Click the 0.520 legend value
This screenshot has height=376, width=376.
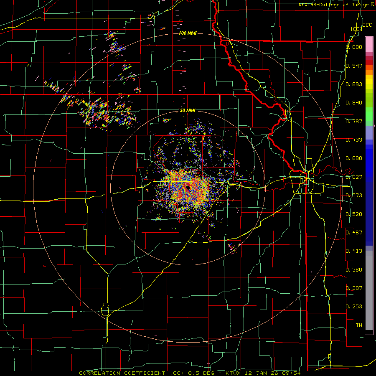pyautogui.click(x=354, y=214)
